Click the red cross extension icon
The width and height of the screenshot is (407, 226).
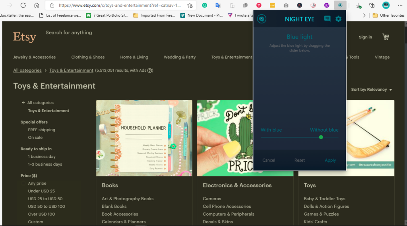pos(313,5)
